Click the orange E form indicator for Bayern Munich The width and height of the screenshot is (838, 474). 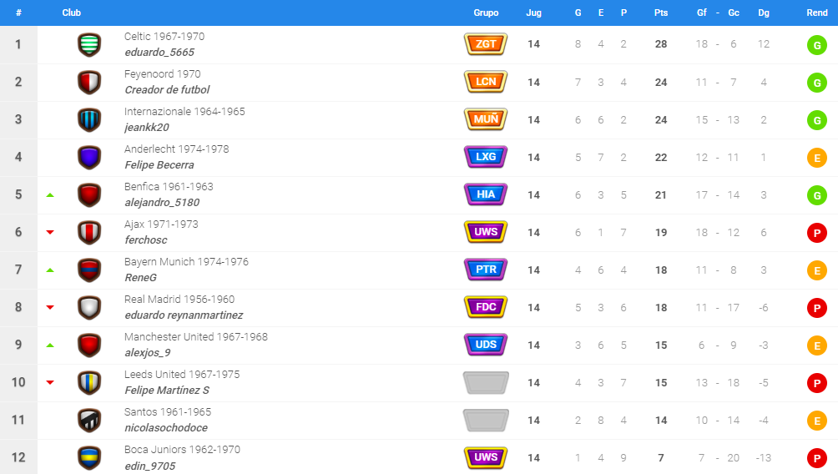[816, 270]
